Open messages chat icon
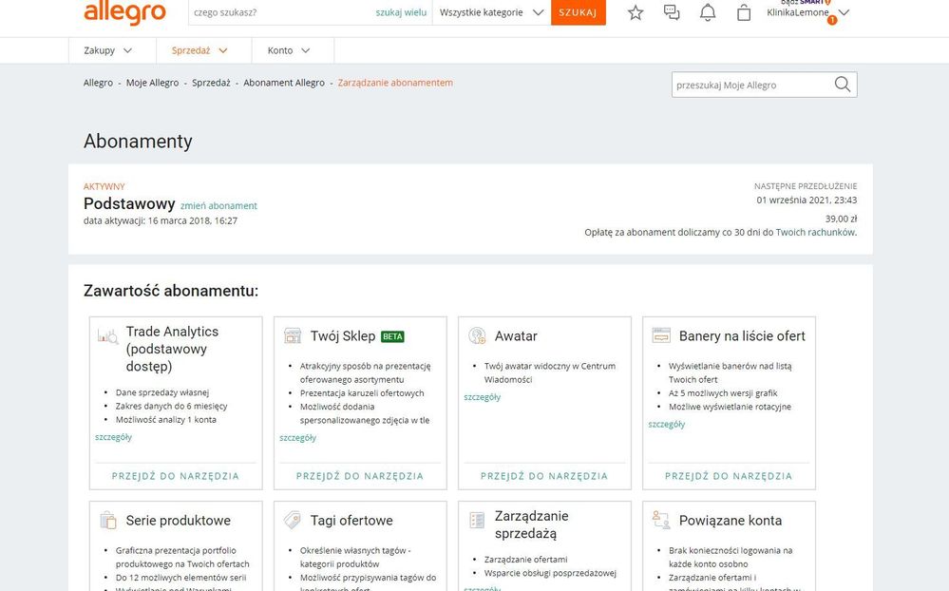The image size is (949, 591). 672,12
